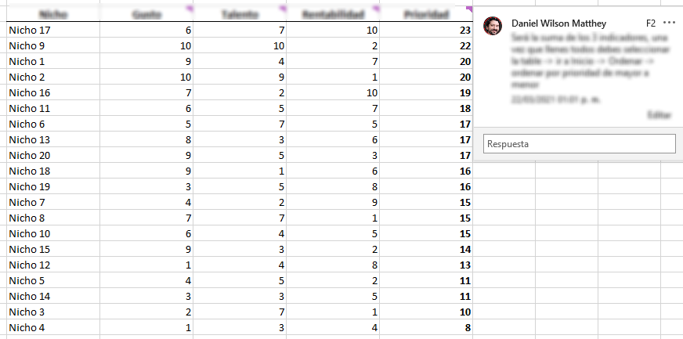The width and height of the screenshot is (683, 339).
Task: Select Talento value for Nicho 3
Action: 240,312
